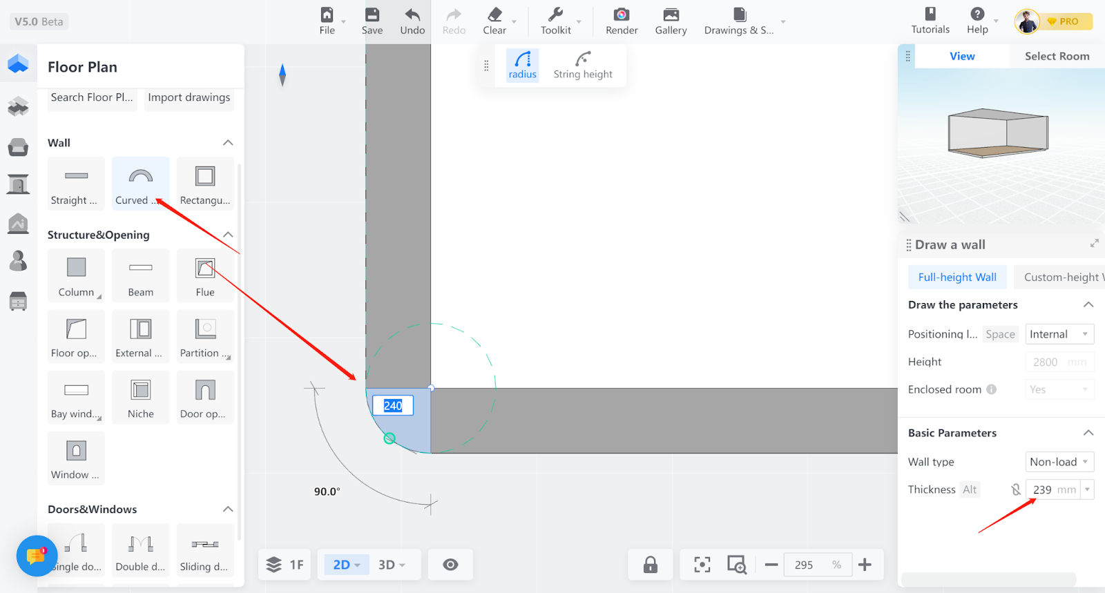Click the lock icon in bottom bar
This screenshot has width=1105, height=593.
pyautogui.click(x=650, y=565)
